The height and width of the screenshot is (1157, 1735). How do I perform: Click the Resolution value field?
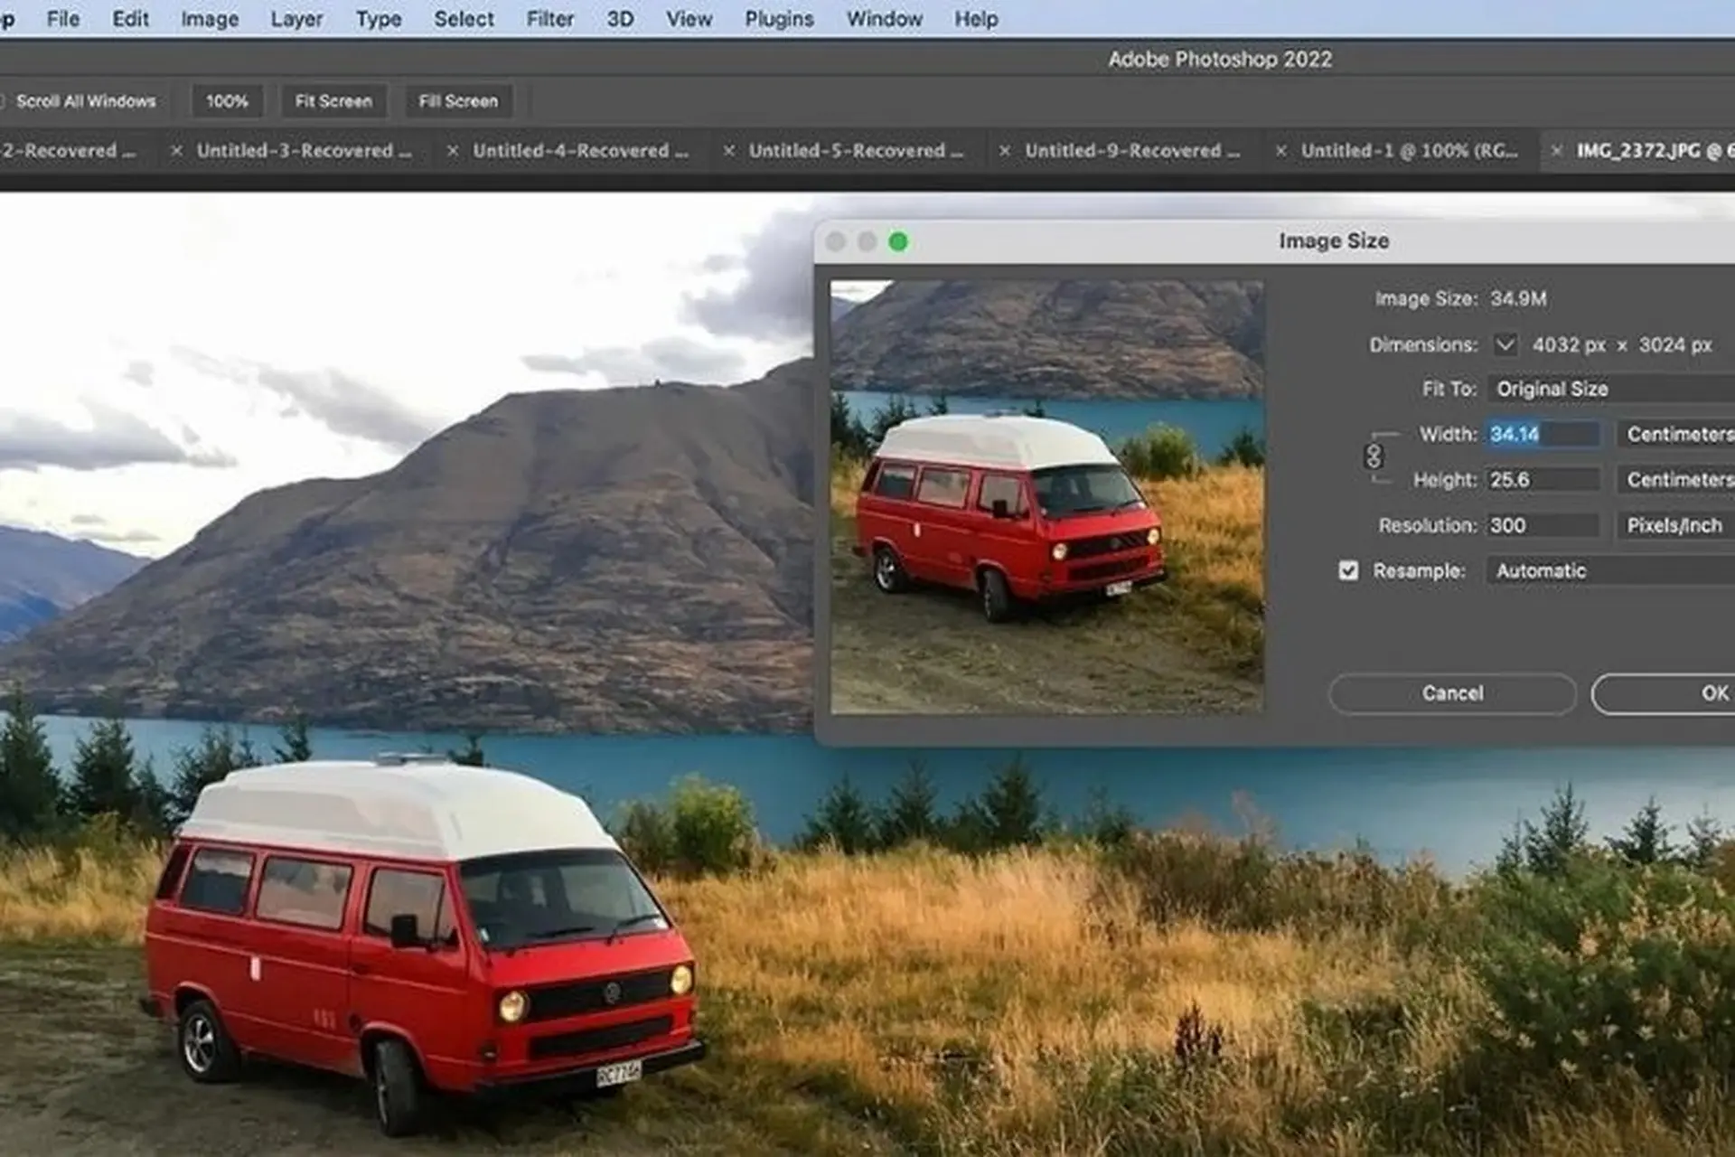pos(1544,525)
